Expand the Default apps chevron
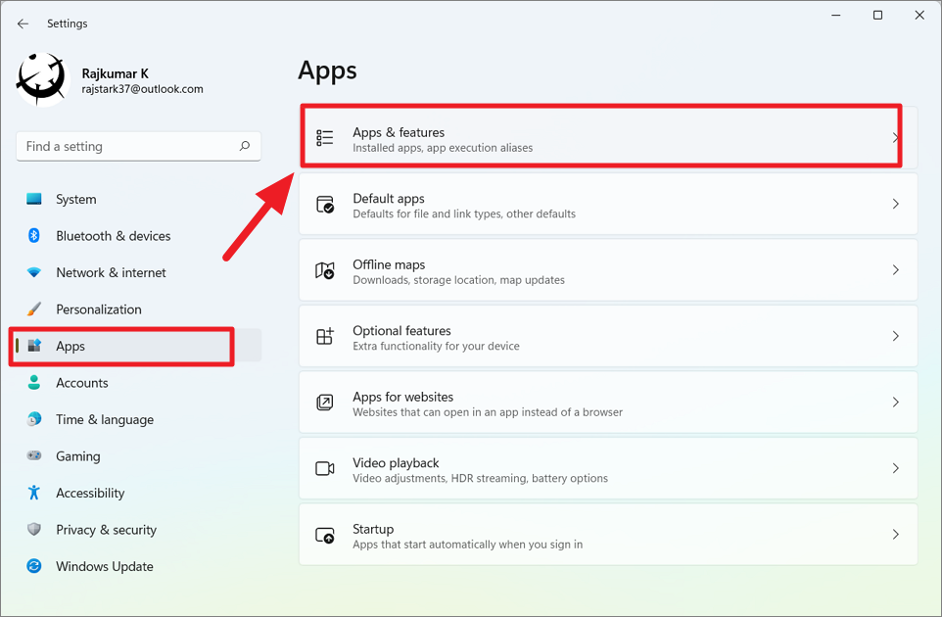This screenshot has width=942, height=617. 895,204
